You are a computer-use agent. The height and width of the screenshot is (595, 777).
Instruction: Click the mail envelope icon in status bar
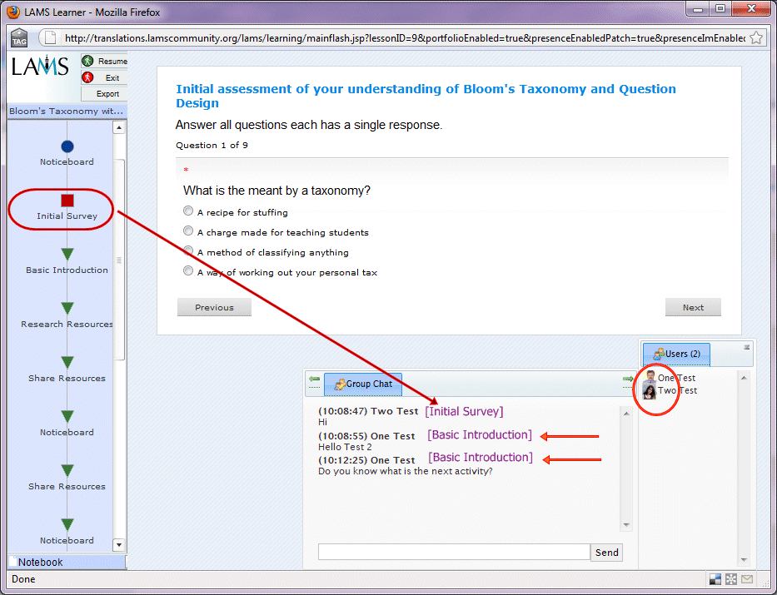point(747,579)
